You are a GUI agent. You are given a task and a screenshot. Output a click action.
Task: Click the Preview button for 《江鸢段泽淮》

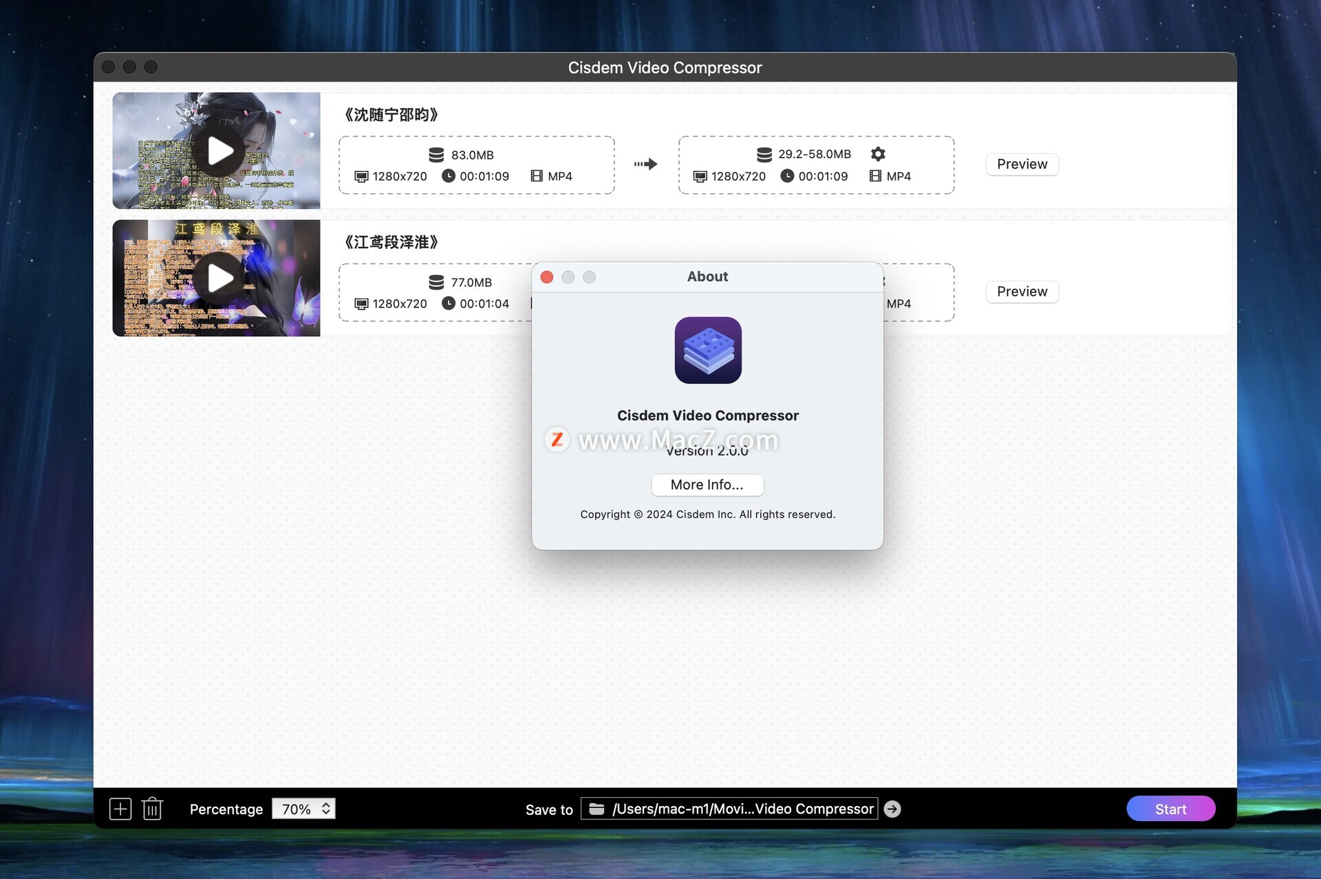pyautogui.click(x=1022, y=292)
